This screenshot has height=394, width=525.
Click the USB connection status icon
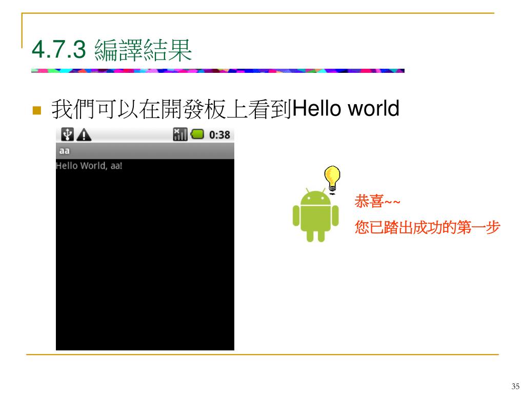[x=67, y=134]
